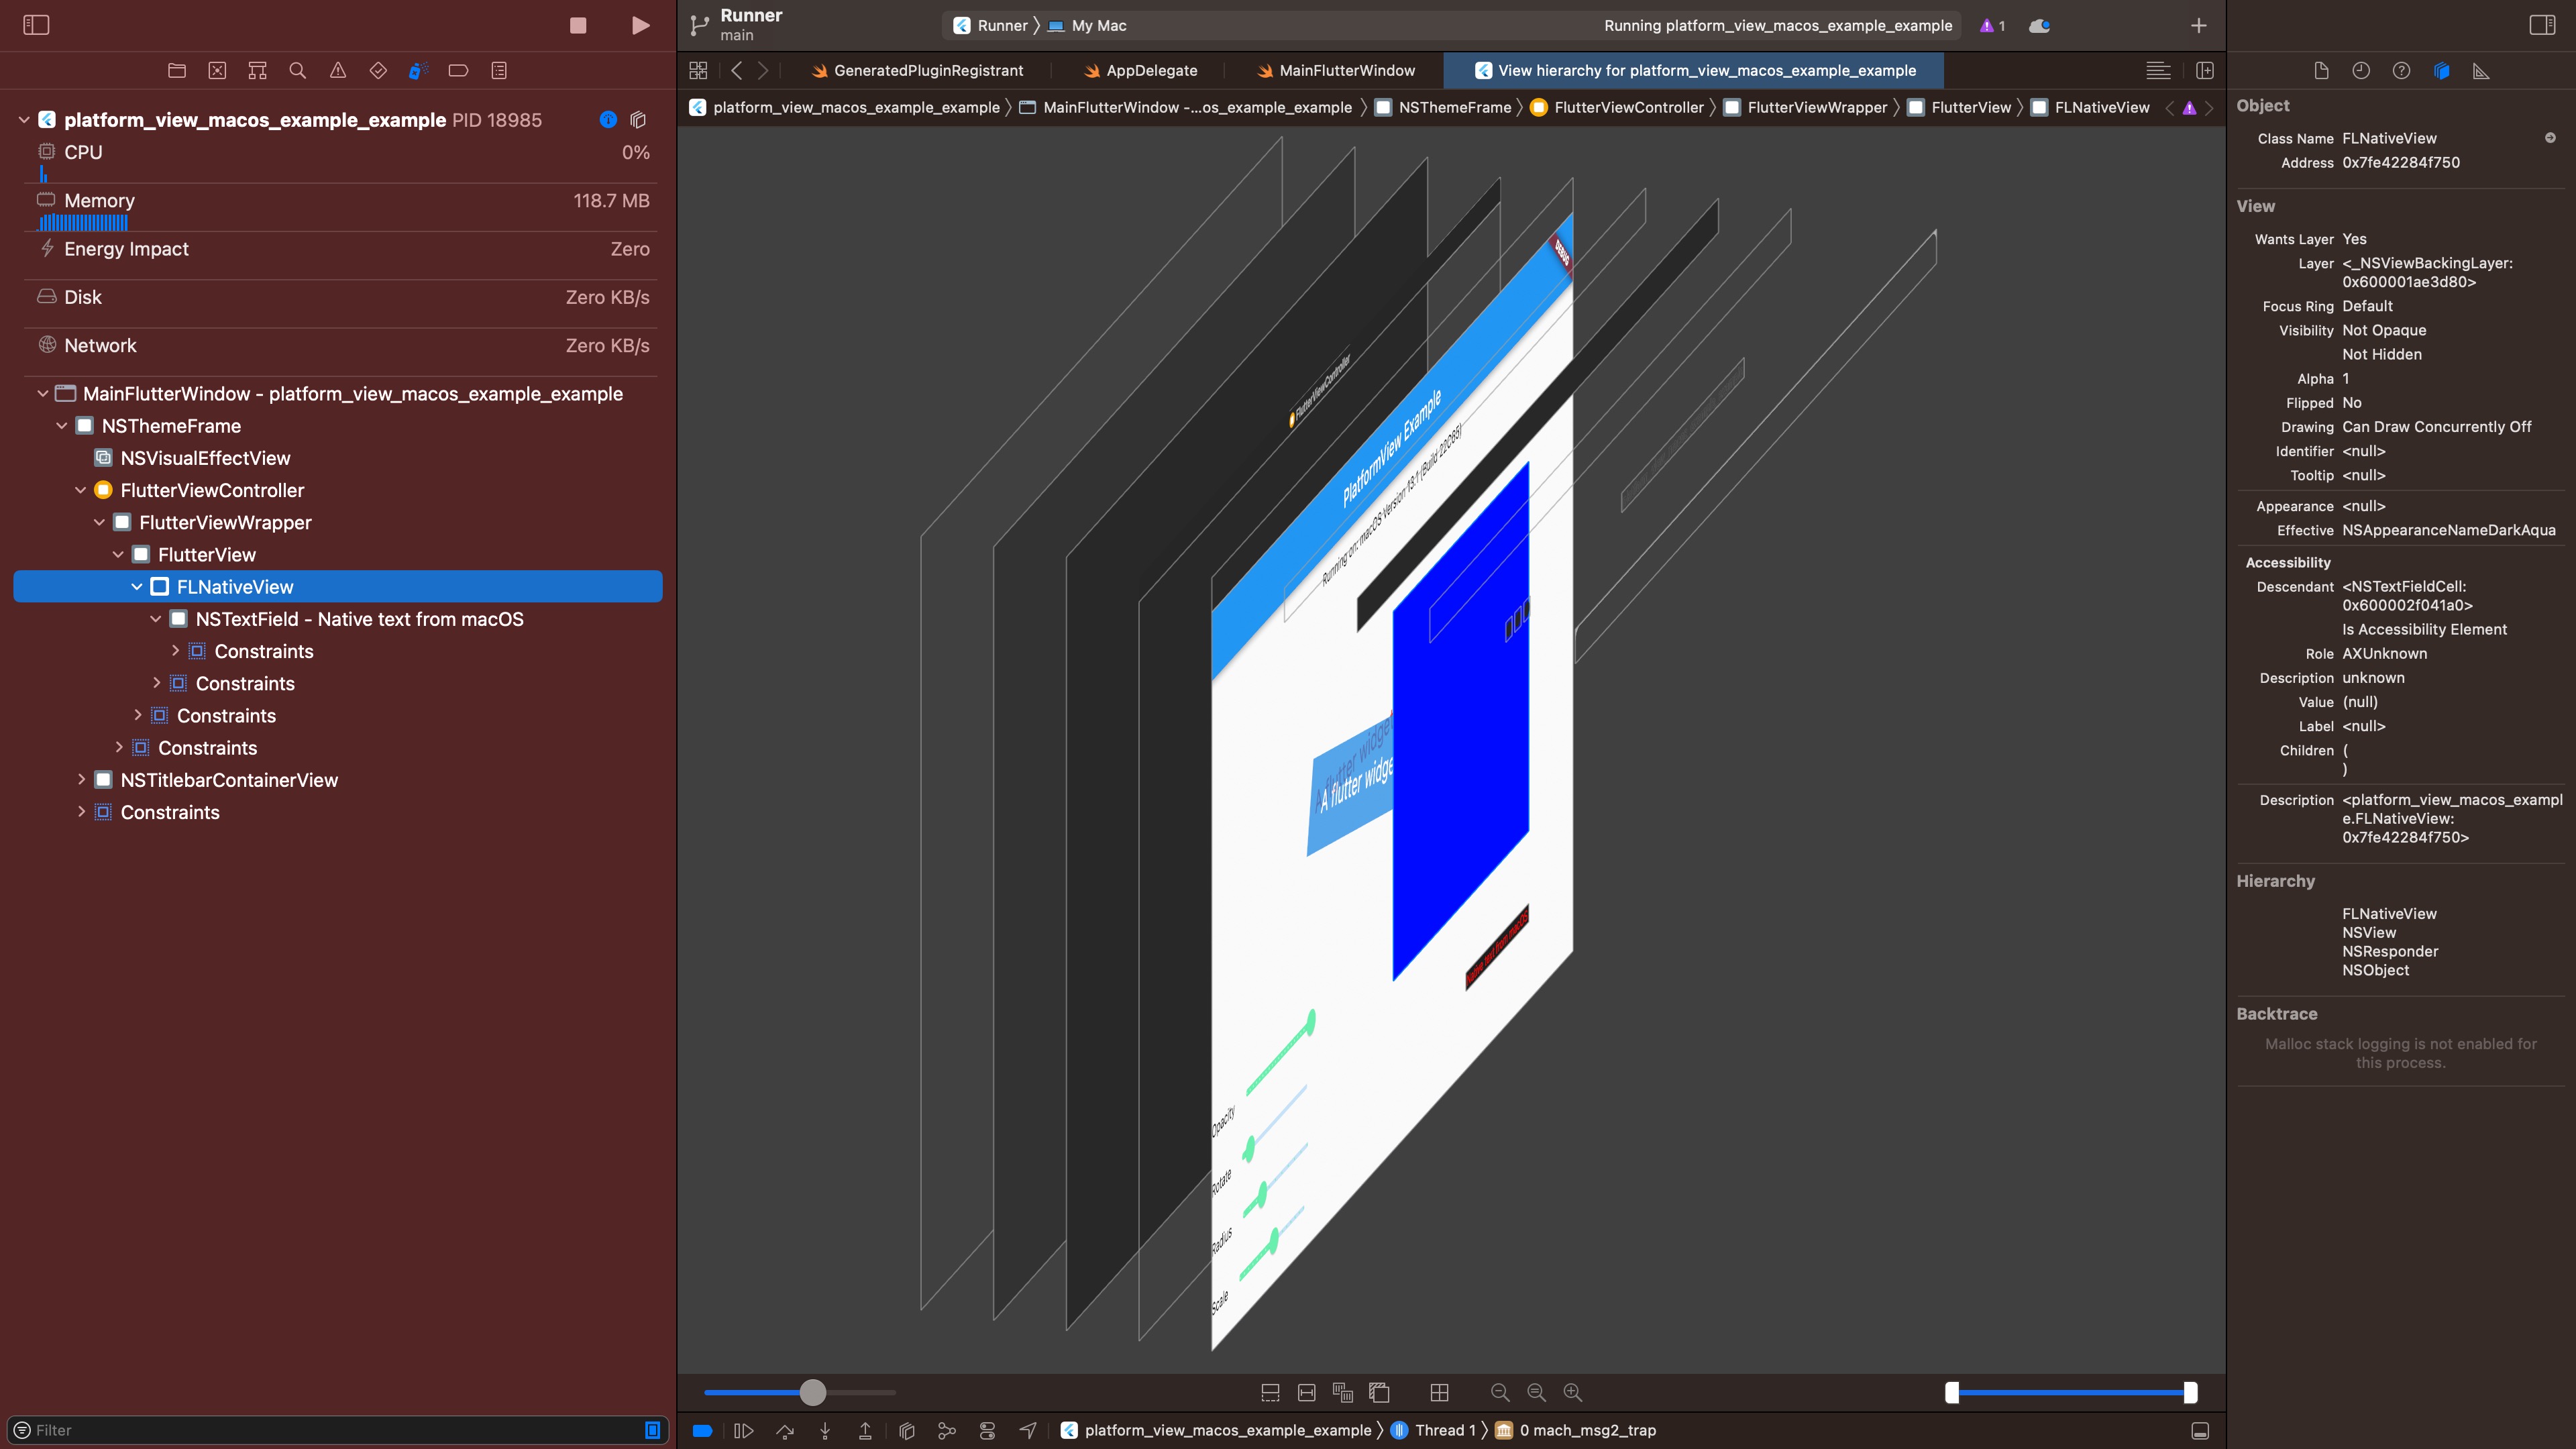The width and height of the screenshot is (2576, 1449).
Task: Switch to the MainFlutterWindow tab
Action: (x=1346, y=70)
